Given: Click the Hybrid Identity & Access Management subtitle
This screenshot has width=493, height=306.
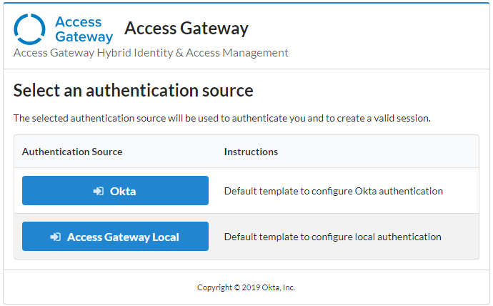Looking at the screenshot, I should 151,53.
